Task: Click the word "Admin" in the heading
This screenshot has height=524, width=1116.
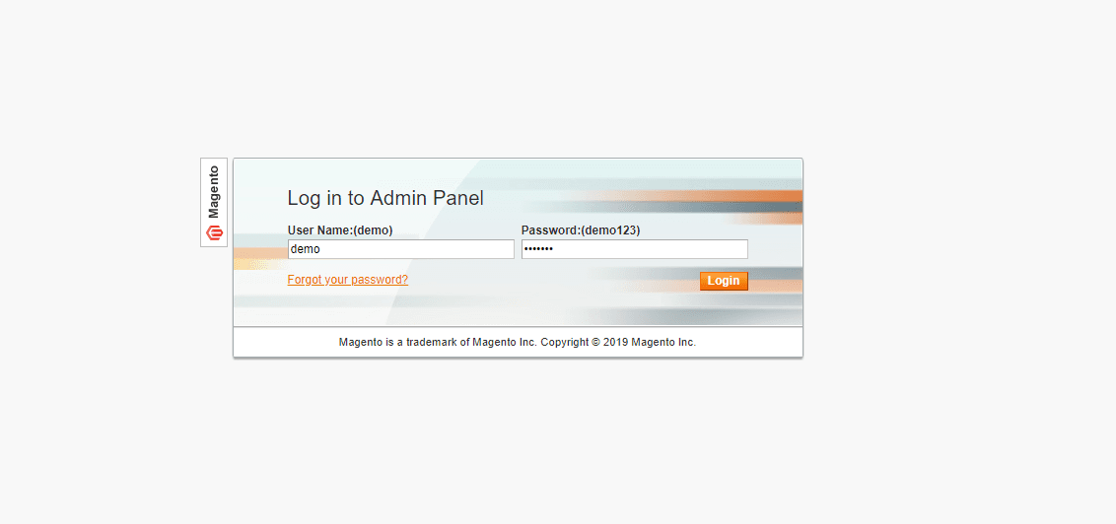Action: tap(395, 198)
